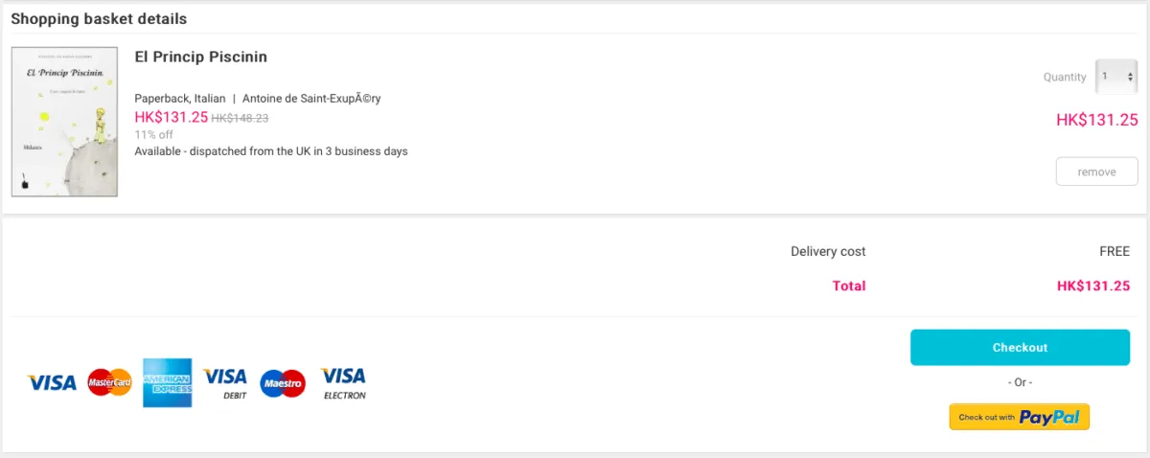The height and width of the screenshot is (458, 1150).
Task: Remove El Princip Piscinin from basket
Action: click(1096, 172)
